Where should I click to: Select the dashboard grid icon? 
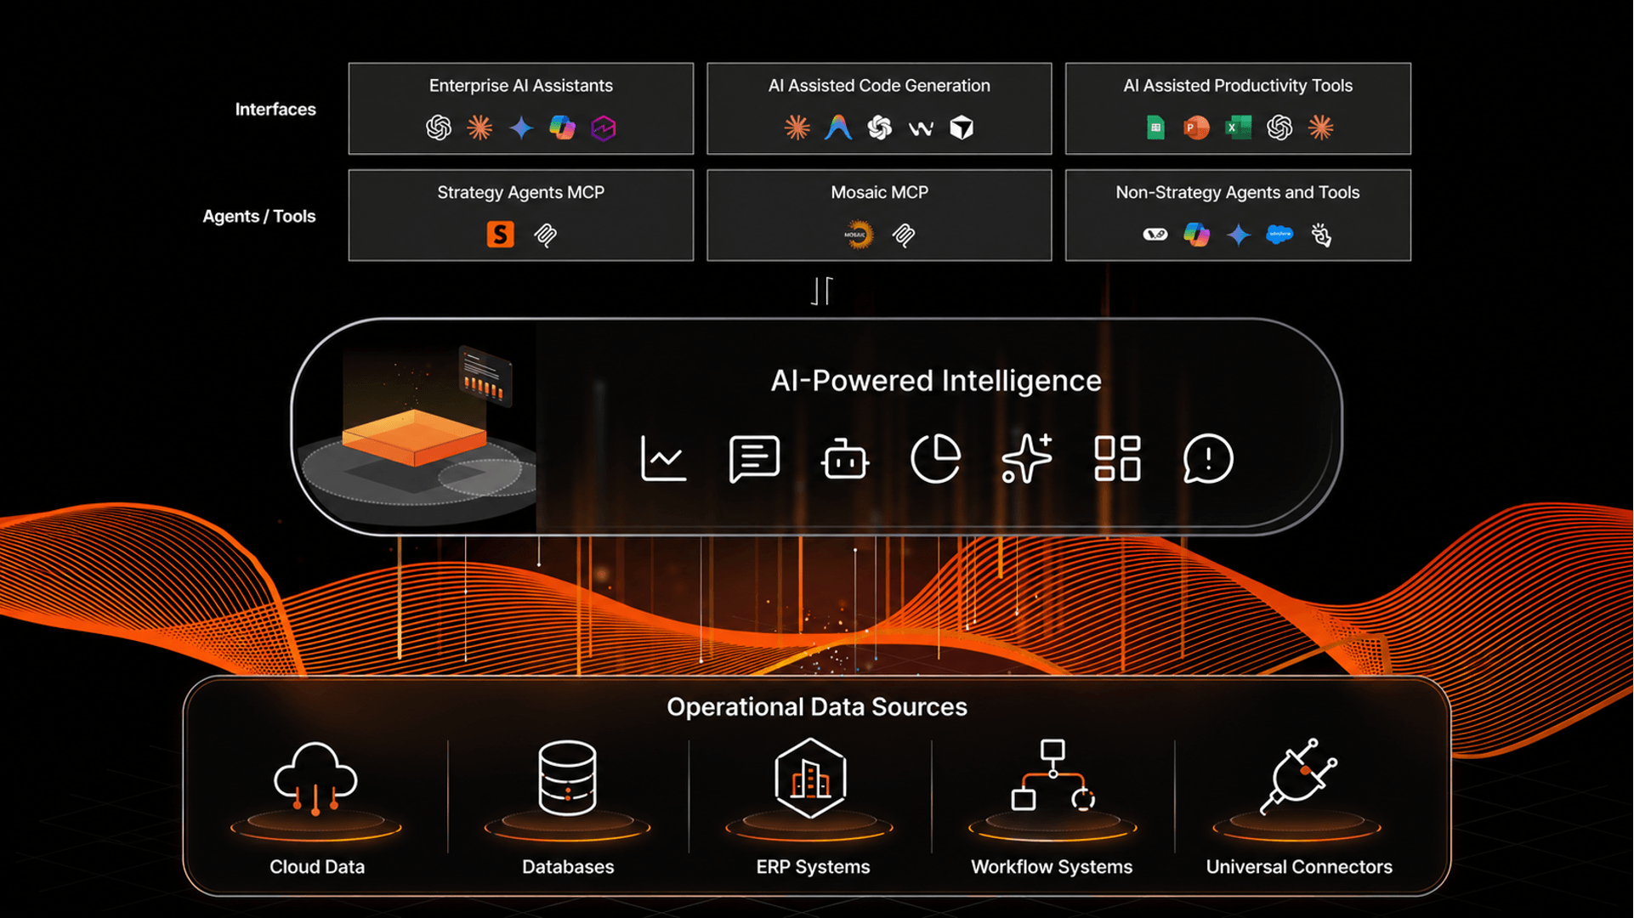click(x=1117, y=459)
